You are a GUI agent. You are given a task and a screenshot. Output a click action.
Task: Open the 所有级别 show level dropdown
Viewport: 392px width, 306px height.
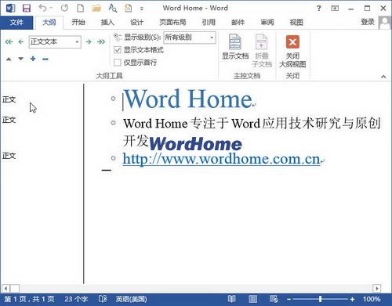pos(212,38)
